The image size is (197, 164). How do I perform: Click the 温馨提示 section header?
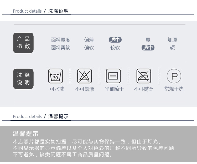[58, 116]
